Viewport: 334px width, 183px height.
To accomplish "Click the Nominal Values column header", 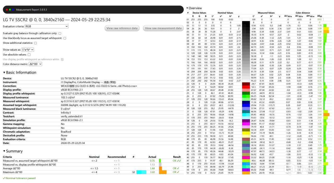I will [225, 13].
